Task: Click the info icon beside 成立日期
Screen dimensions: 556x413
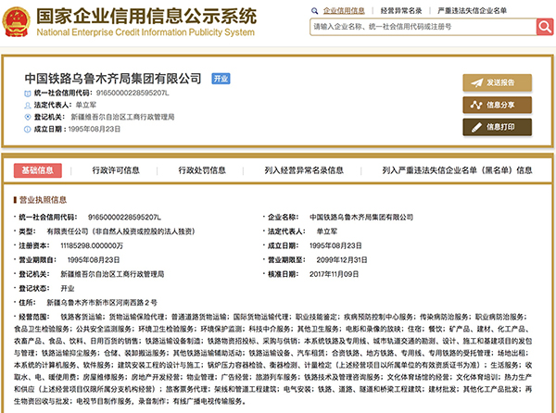Action: click(27, 130)
